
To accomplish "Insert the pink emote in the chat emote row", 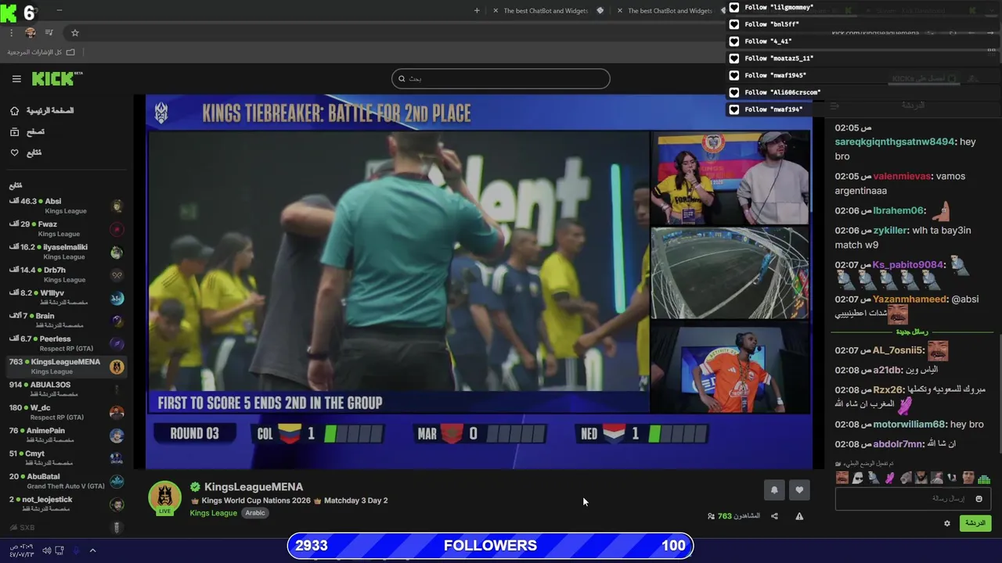I will pos(889,478).
